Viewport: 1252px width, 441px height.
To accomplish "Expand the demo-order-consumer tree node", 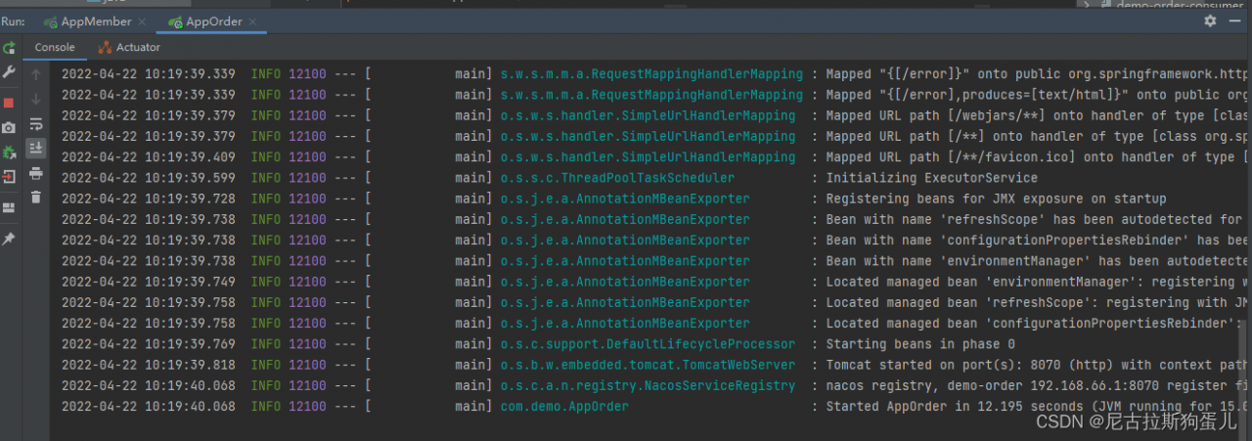I will 1085,4.
